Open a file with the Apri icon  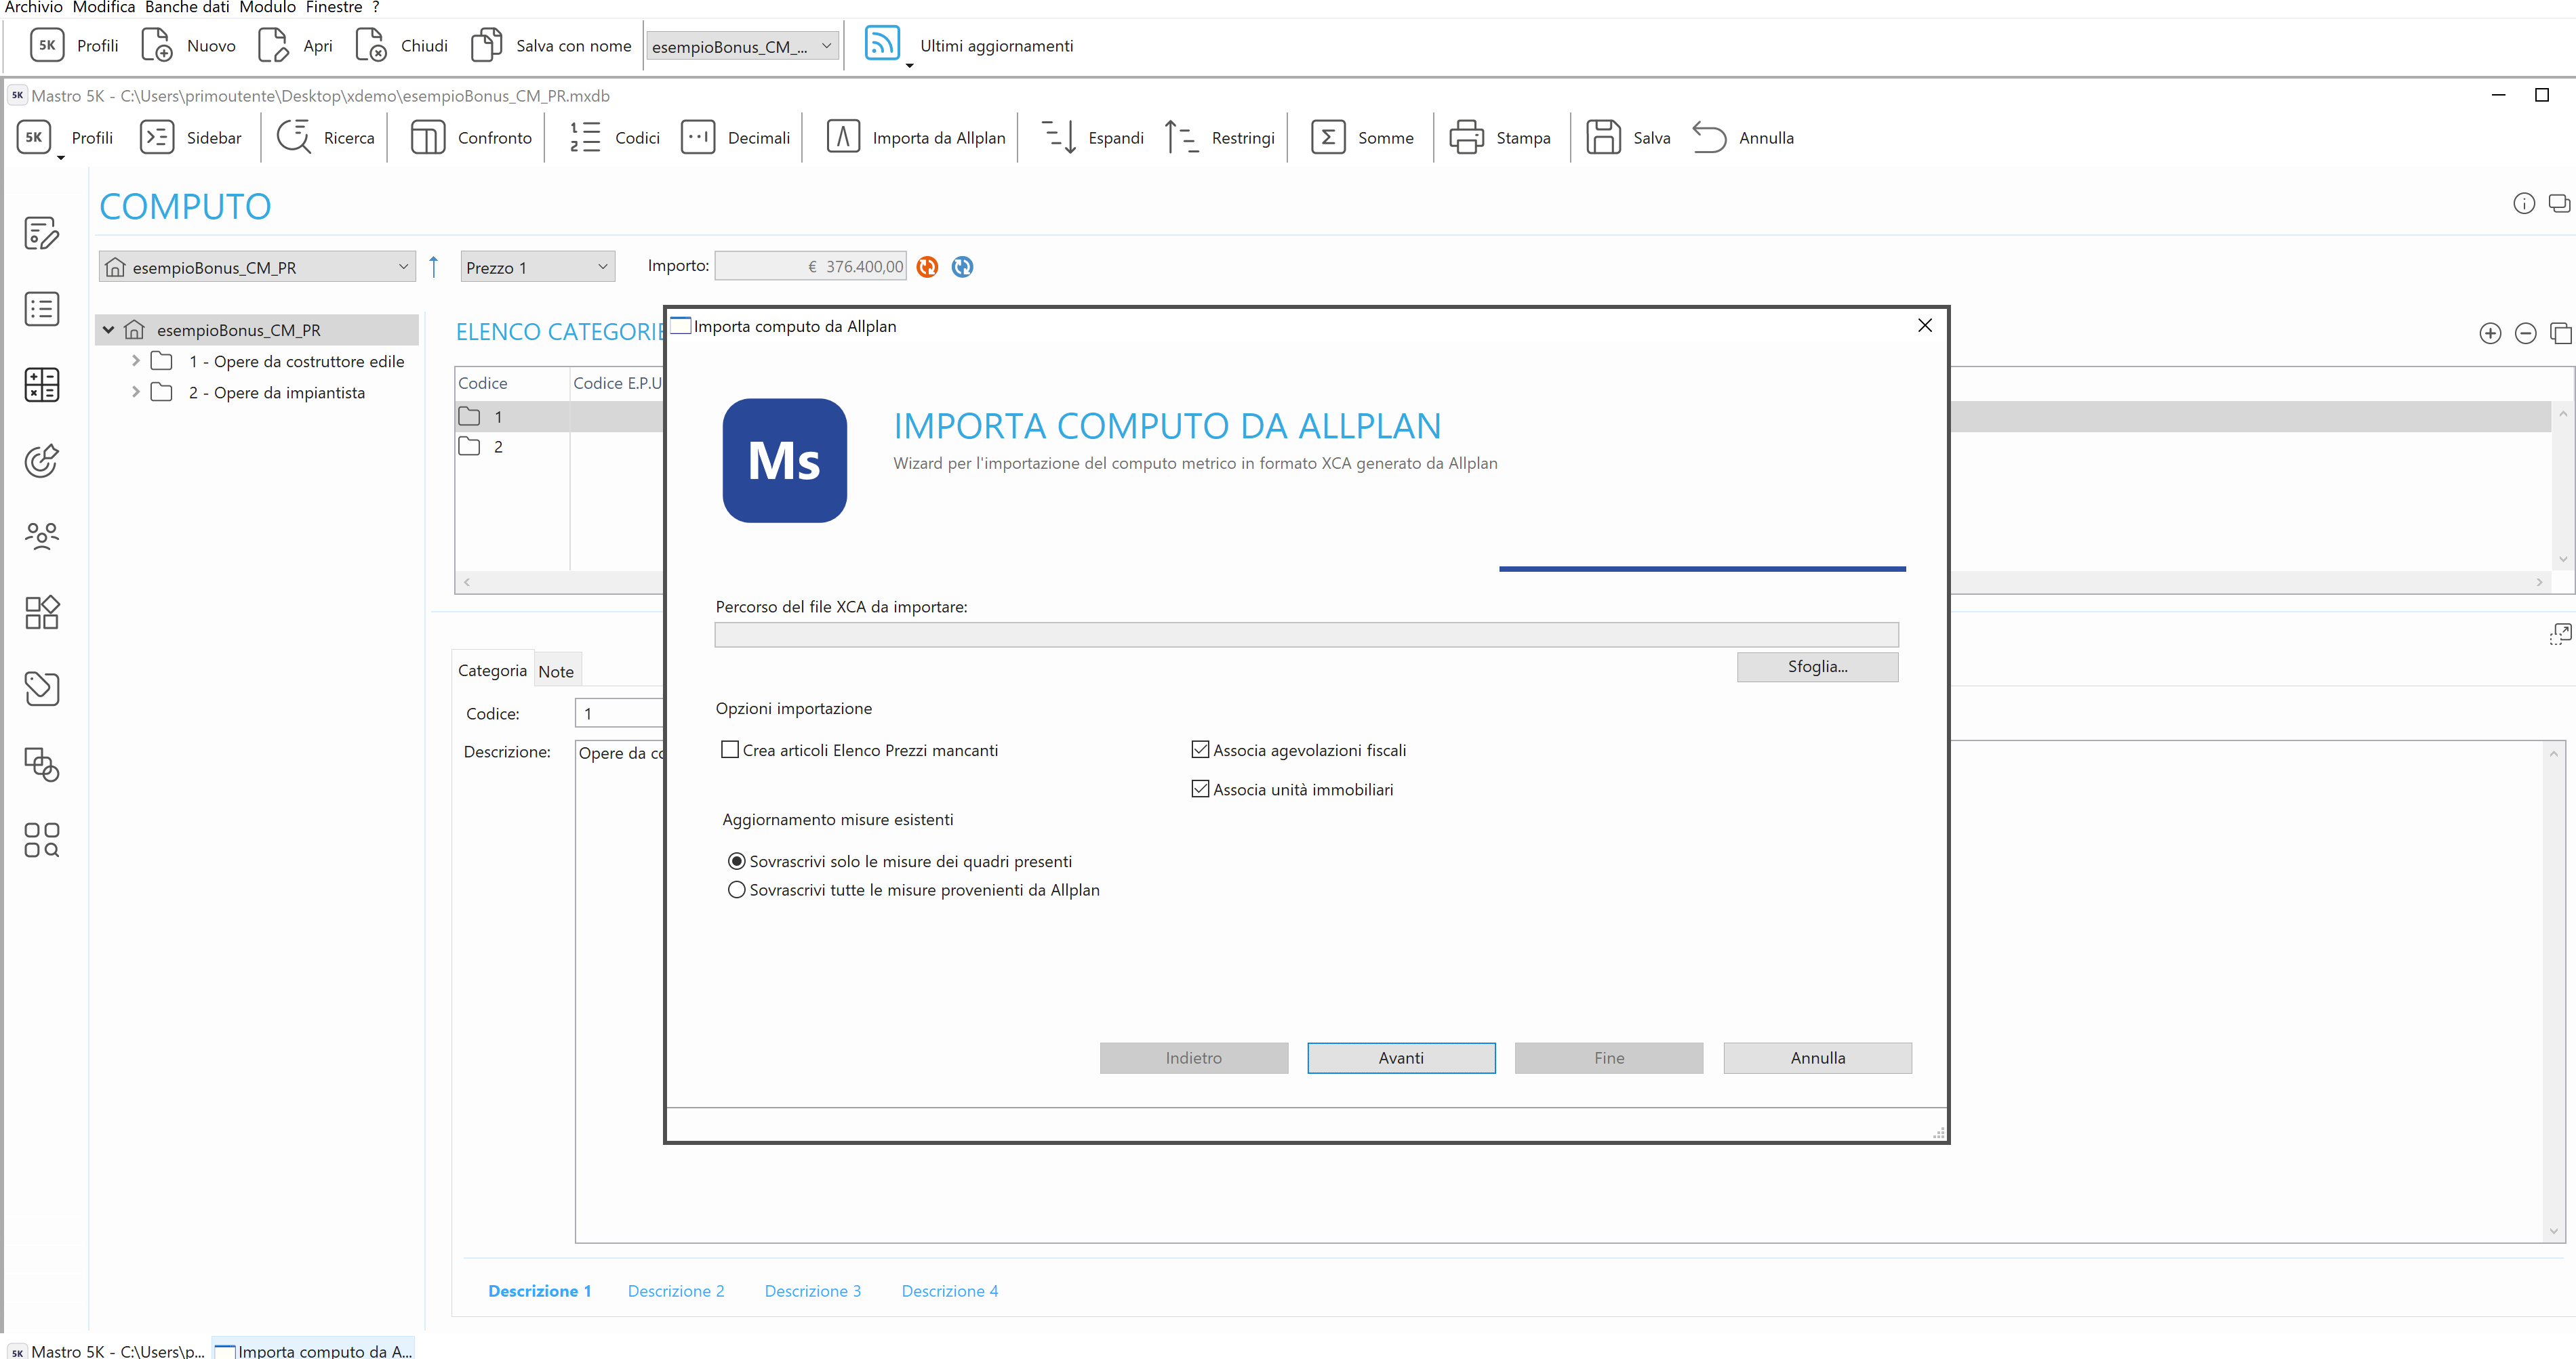[x=273, y=45]
